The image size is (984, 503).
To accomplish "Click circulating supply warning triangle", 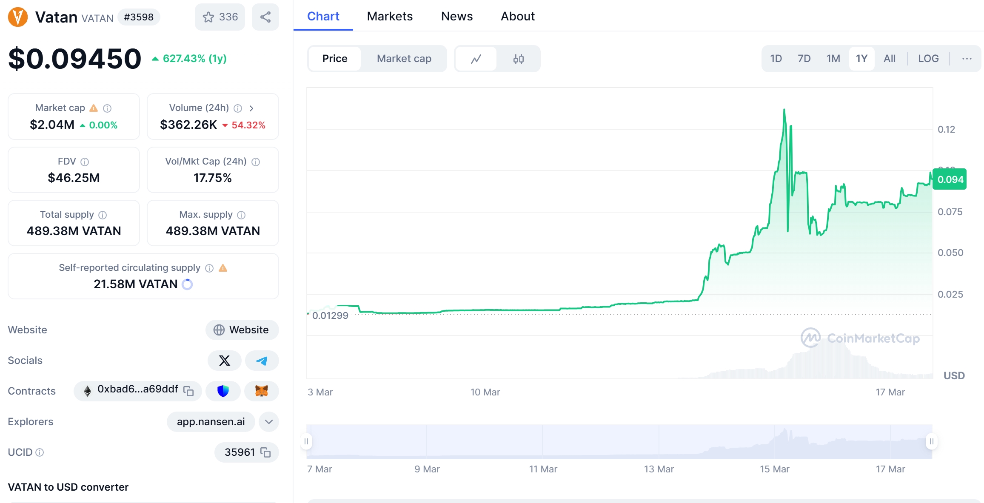I will [223, 268].
